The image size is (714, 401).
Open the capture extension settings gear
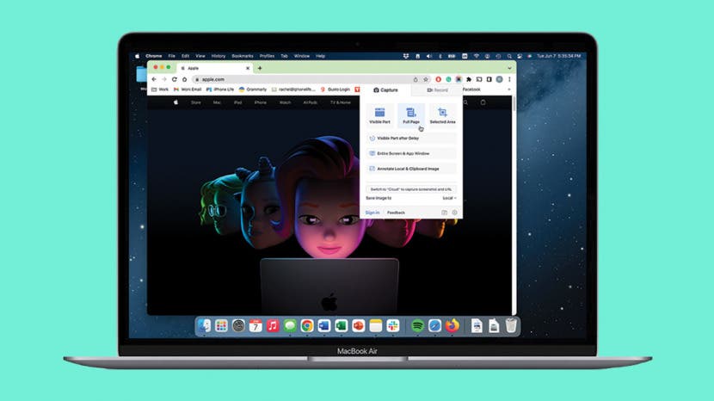click(454, 213)
